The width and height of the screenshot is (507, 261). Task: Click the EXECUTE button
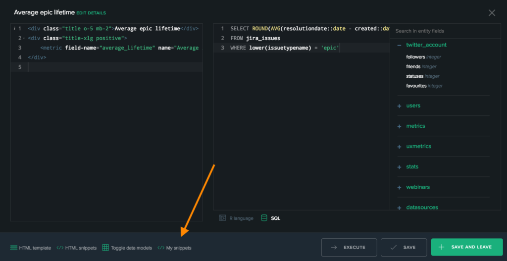click(349, 247)
